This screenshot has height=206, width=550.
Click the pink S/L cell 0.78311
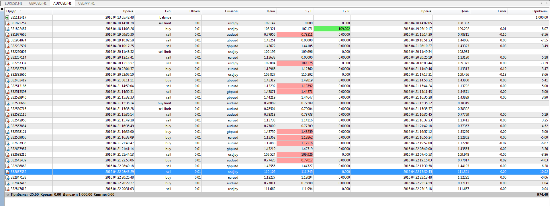tap(295, 35)
